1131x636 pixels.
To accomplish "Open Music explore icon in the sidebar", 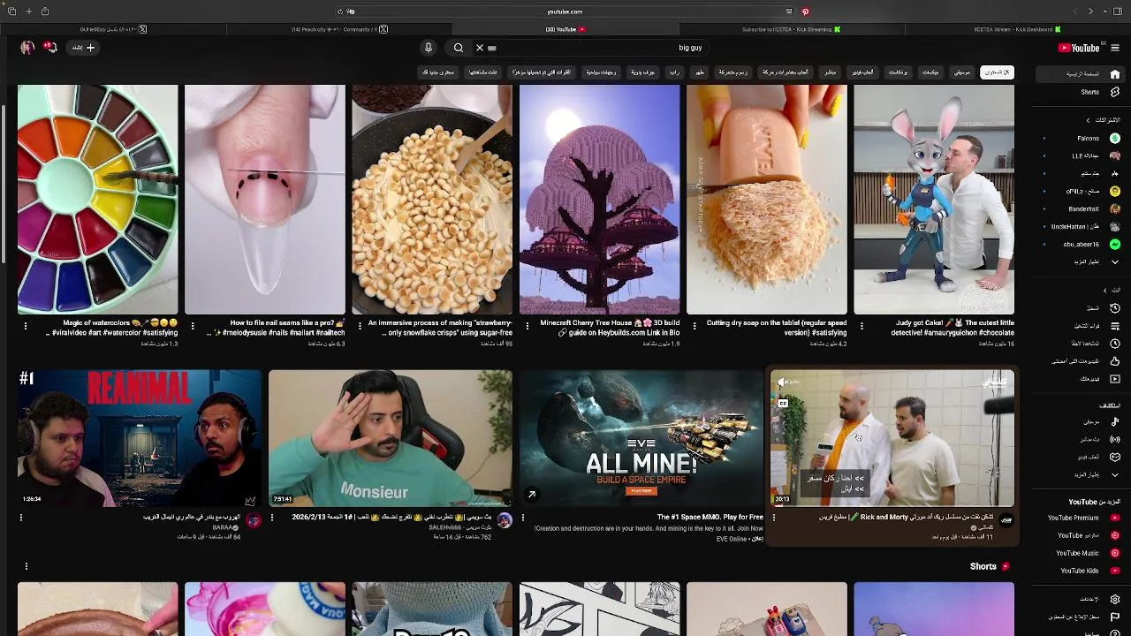I will [1115, 421].
